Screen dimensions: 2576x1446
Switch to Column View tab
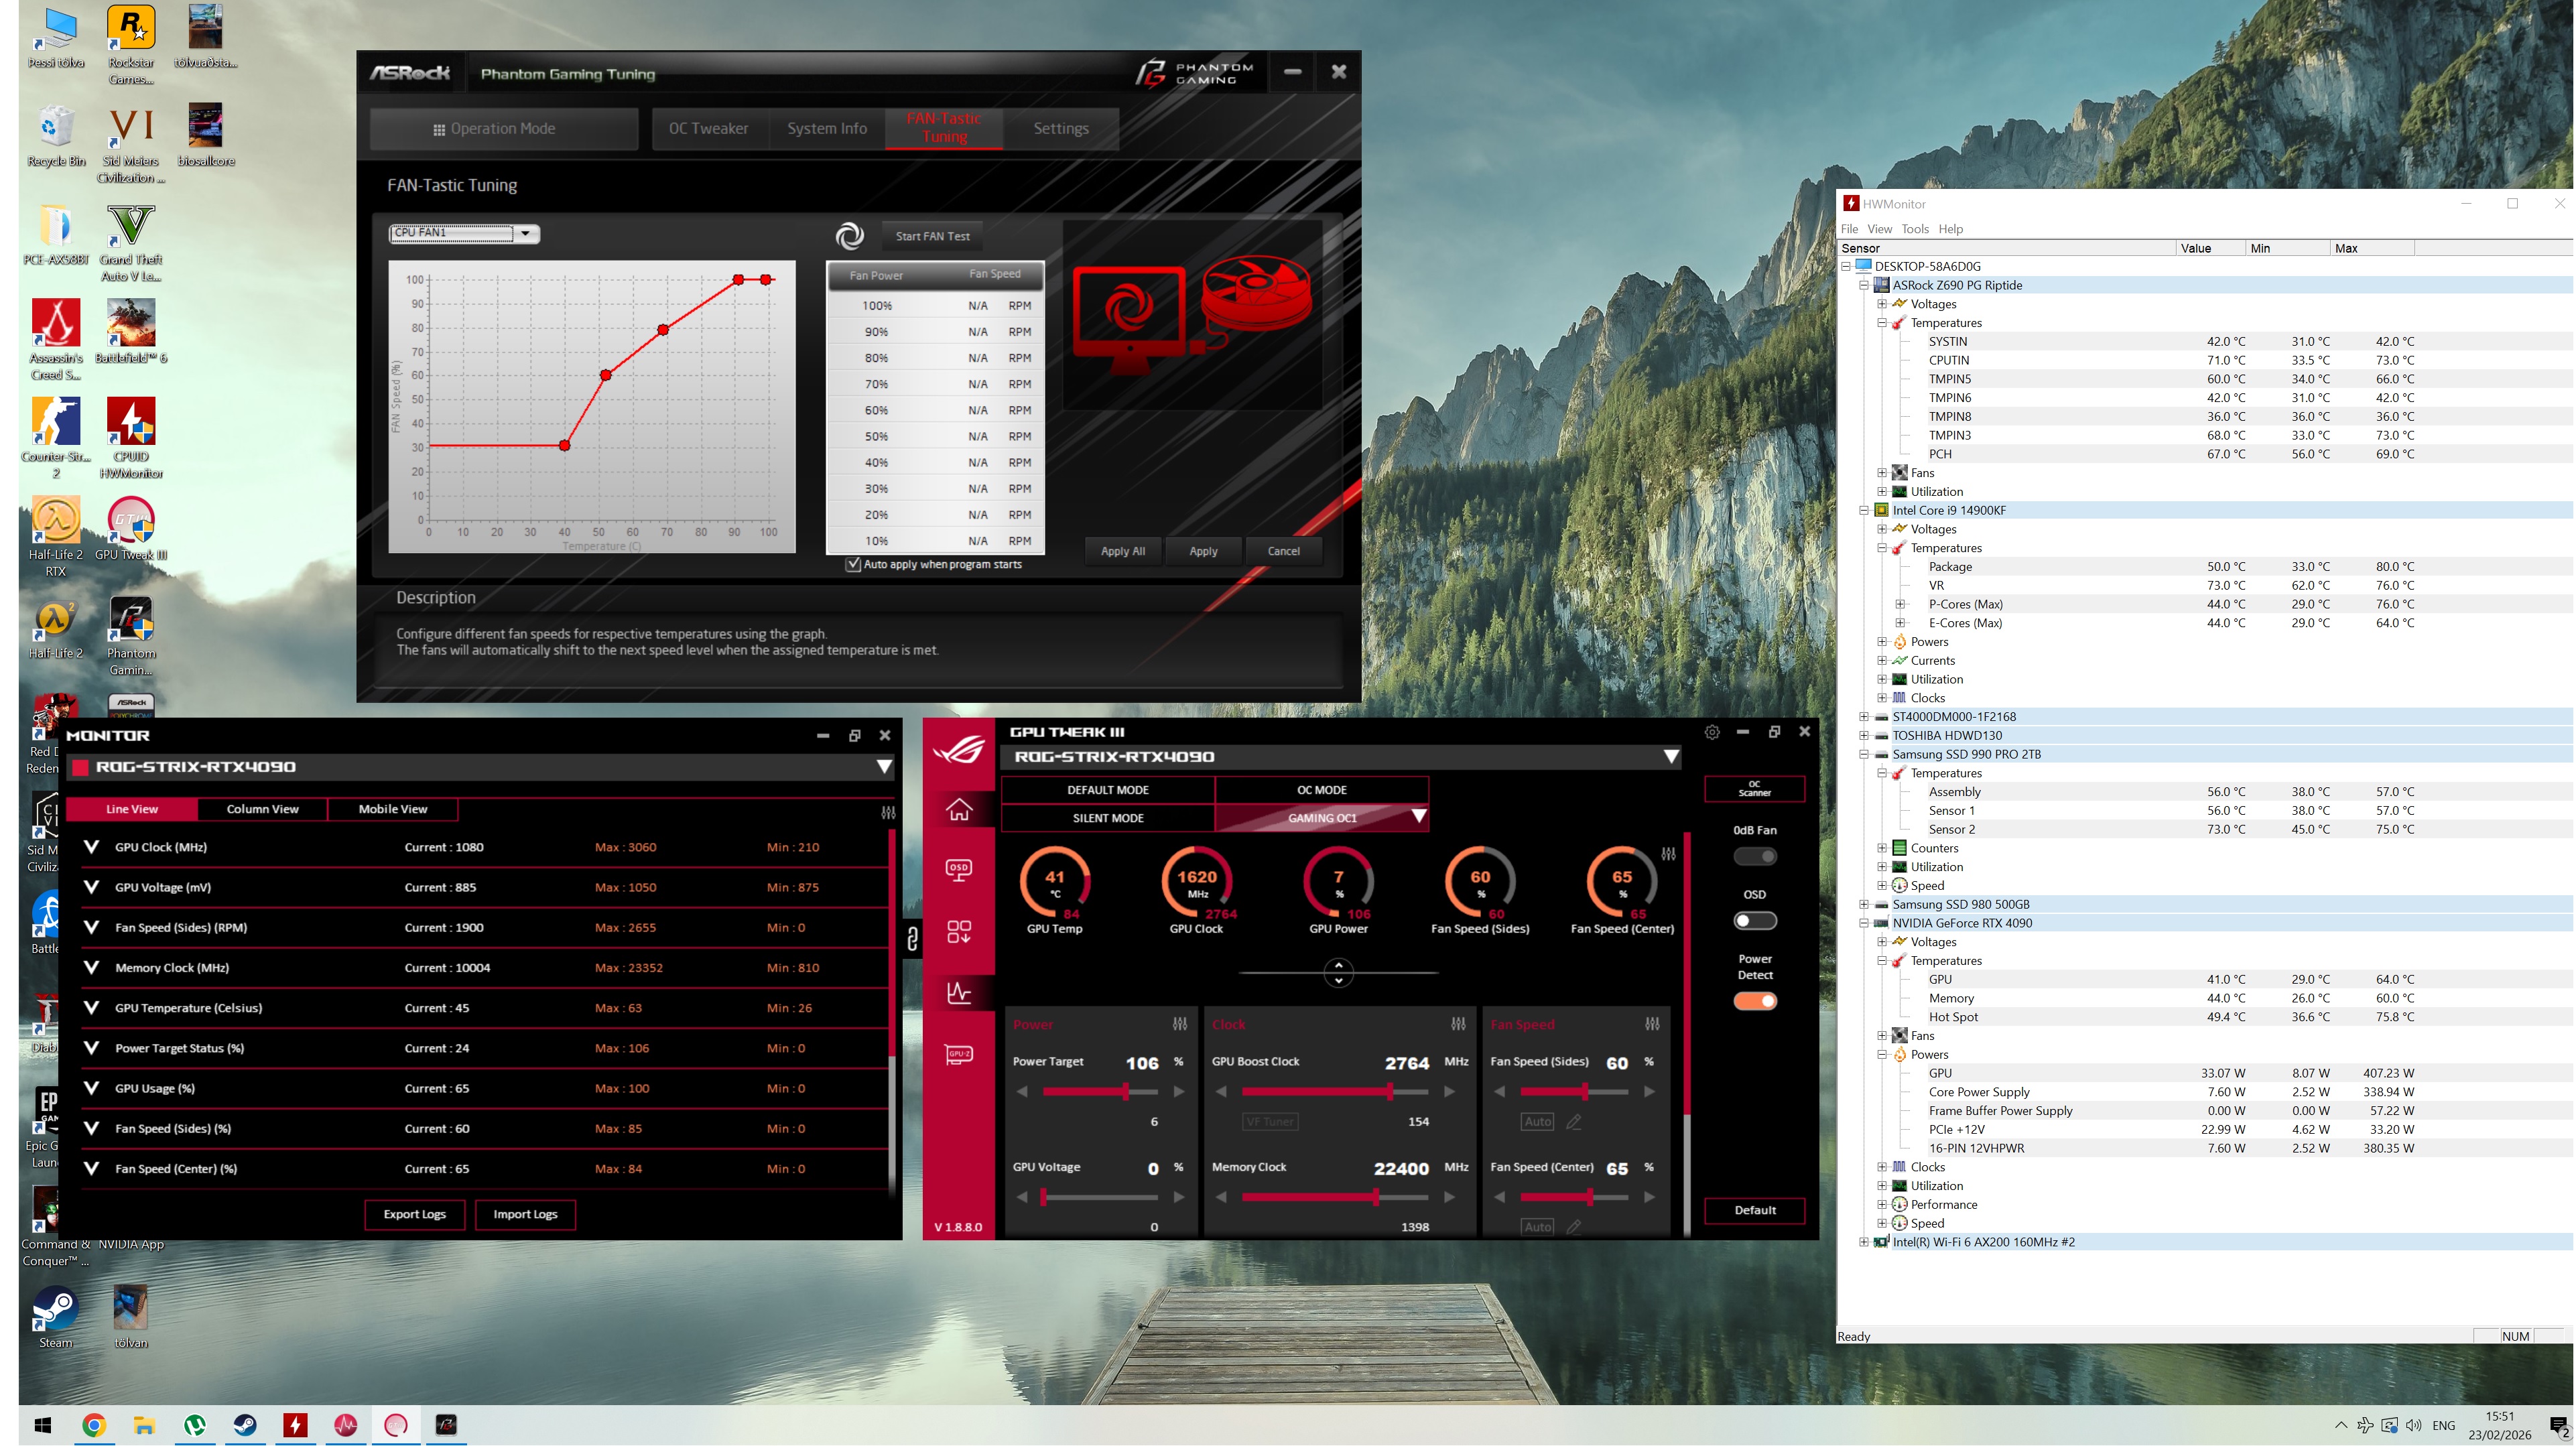262,809
